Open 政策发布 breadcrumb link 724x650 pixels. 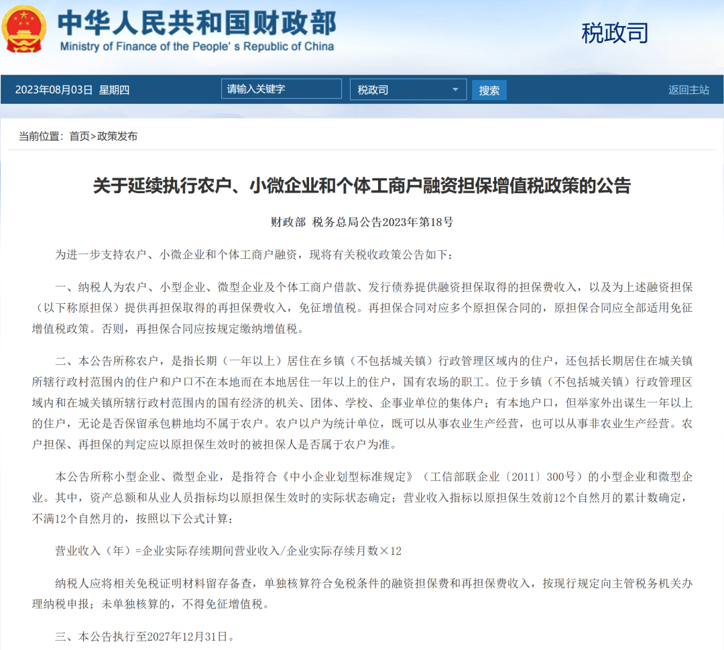pyautogui.click(x=117, y=136)
